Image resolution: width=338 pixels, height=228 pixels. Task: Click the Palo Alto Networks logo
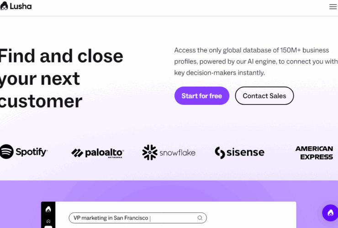click(x=98, y=153)
